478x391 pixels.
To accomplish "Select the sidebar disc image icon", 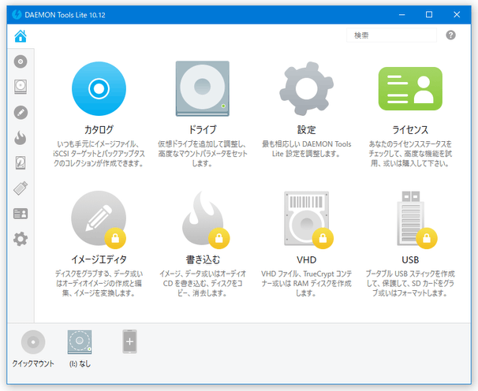I will (21, 61).
